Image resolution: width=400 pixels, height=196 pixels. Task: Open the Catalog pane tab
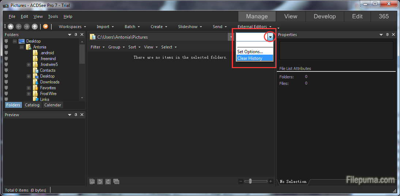tap(32, 105)
